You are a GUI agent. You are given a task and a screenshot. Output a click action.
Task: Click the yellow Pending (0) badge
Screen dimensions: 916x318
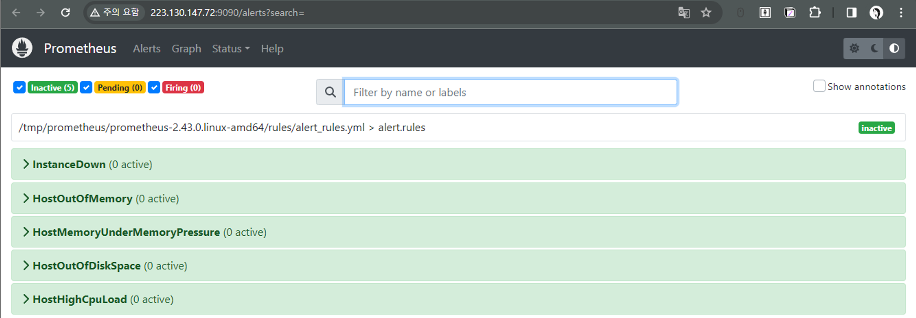pyautogui.click(x=120, y=87)
